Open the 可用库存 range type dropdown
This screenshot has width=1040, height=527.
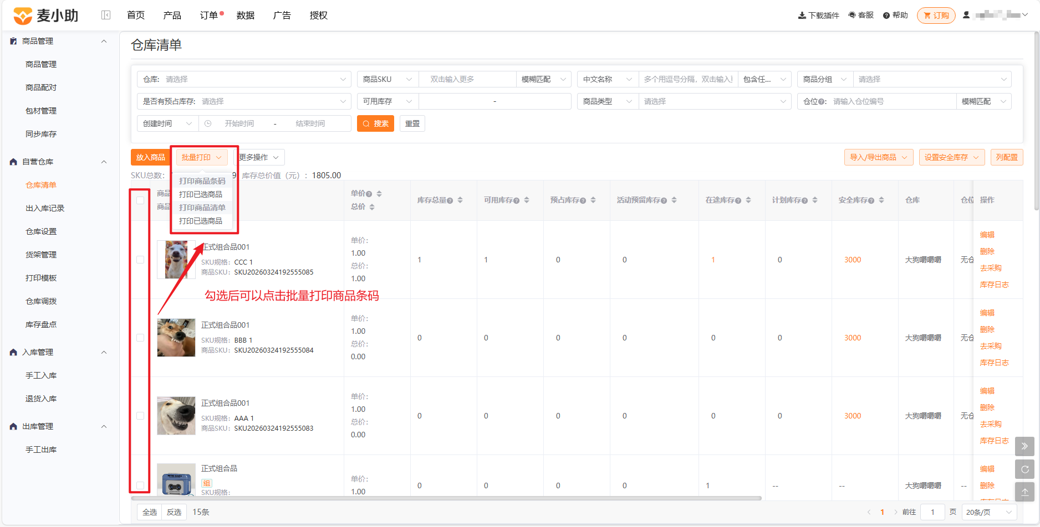(388, 101)
